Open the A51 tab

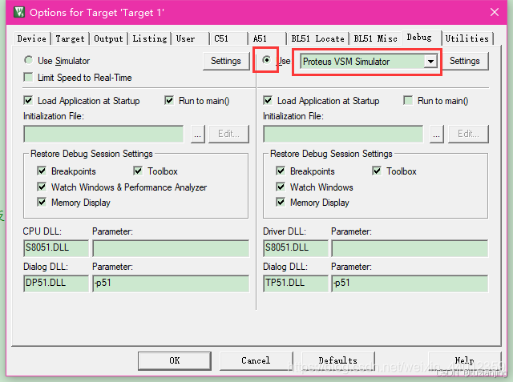267,38
